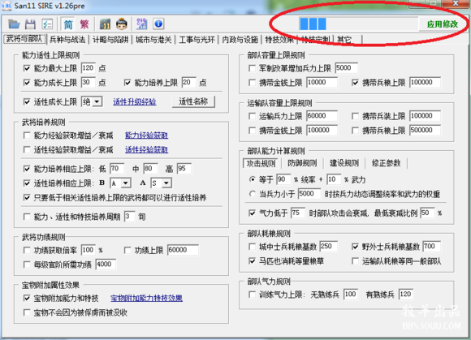Select the 攻击规则 sub-tab
This screenshot has height=340, width=471.
[x=261, y=163]
